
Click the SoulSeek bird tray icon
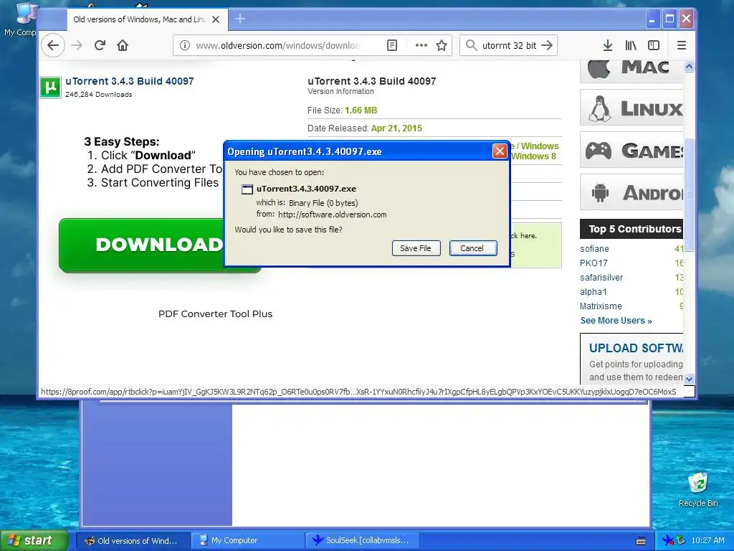tap(667, 541)
